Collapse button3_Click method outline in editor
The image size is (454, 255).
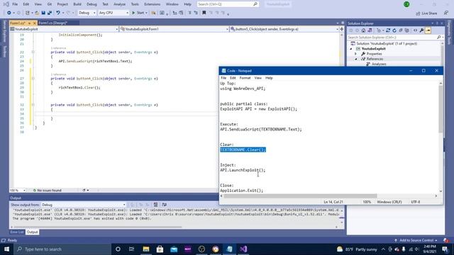click(x=33, y=52)
